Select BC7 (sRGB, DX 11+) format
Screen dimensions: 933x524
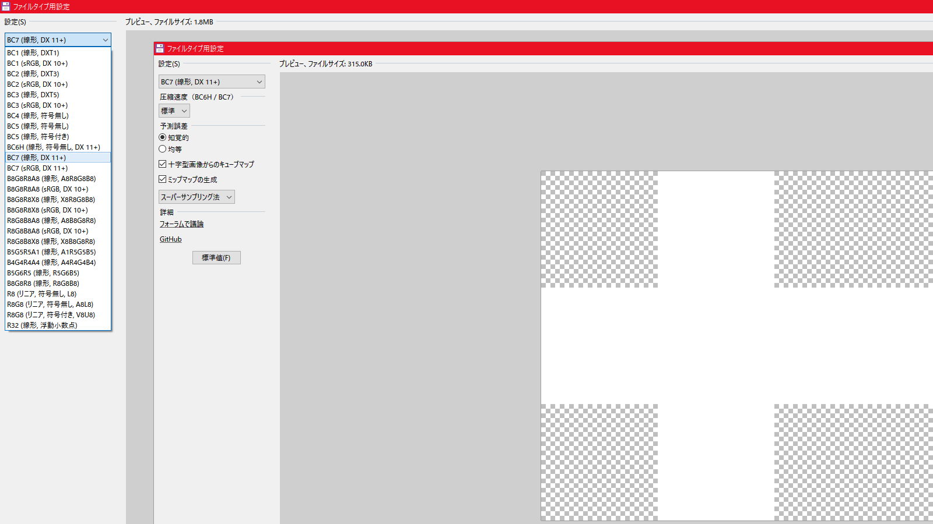coord(58,168)
